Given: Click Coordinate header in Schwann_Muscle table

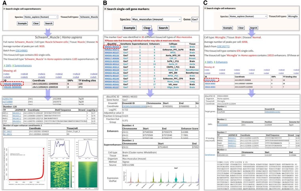Looking at the screenshot, I should [38, 81].
